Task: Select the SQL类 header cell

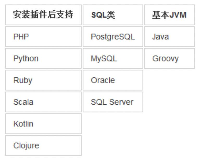Action: [x=113, y=15]
